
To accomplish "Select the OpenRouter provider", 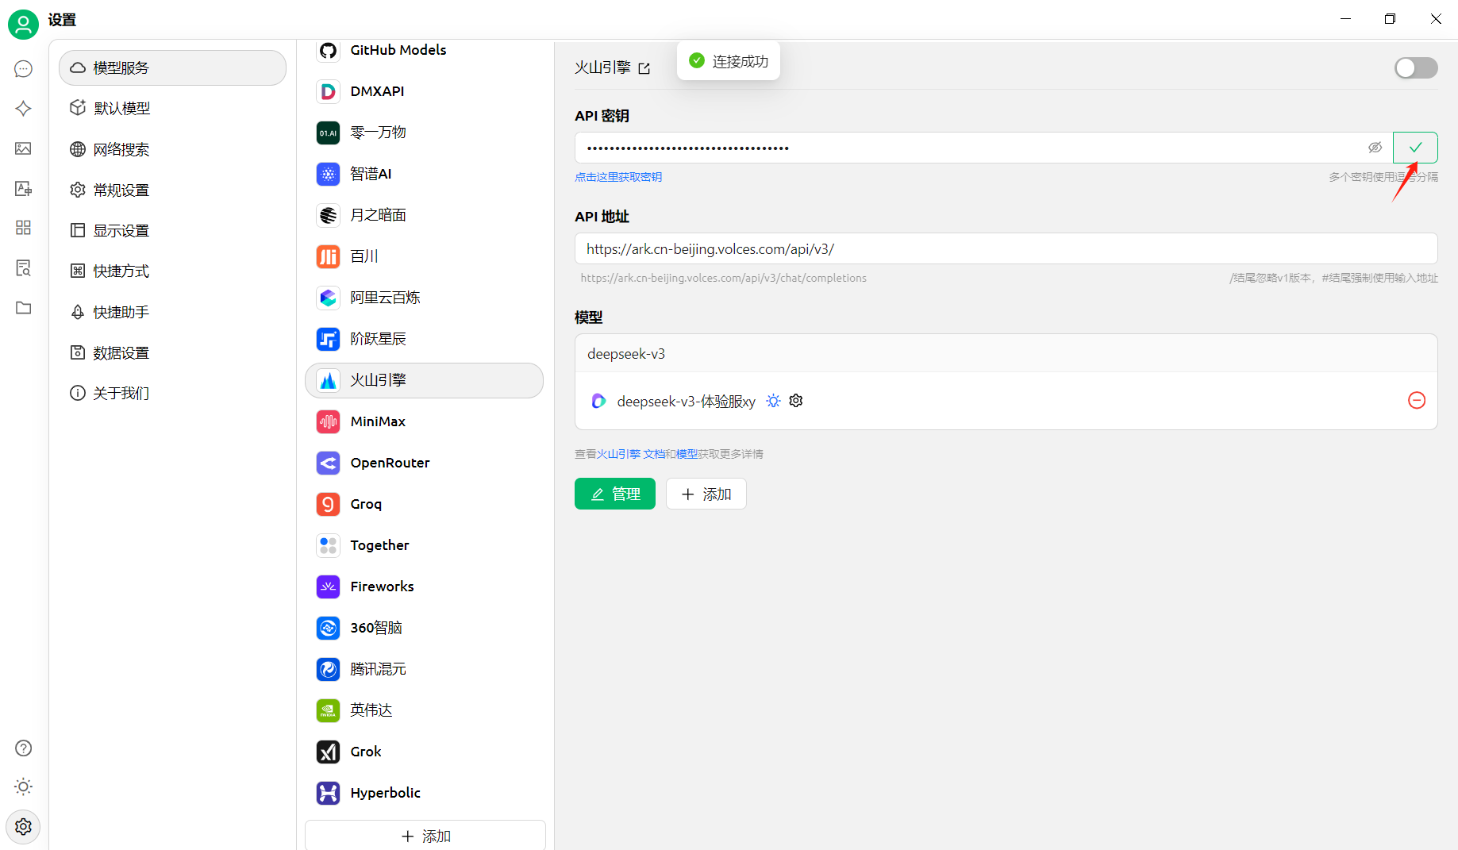I will 425,463.
